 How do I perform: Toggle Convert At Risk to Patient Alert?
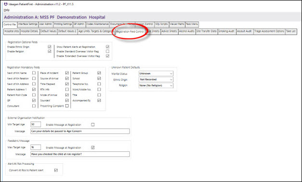point(56,170)
